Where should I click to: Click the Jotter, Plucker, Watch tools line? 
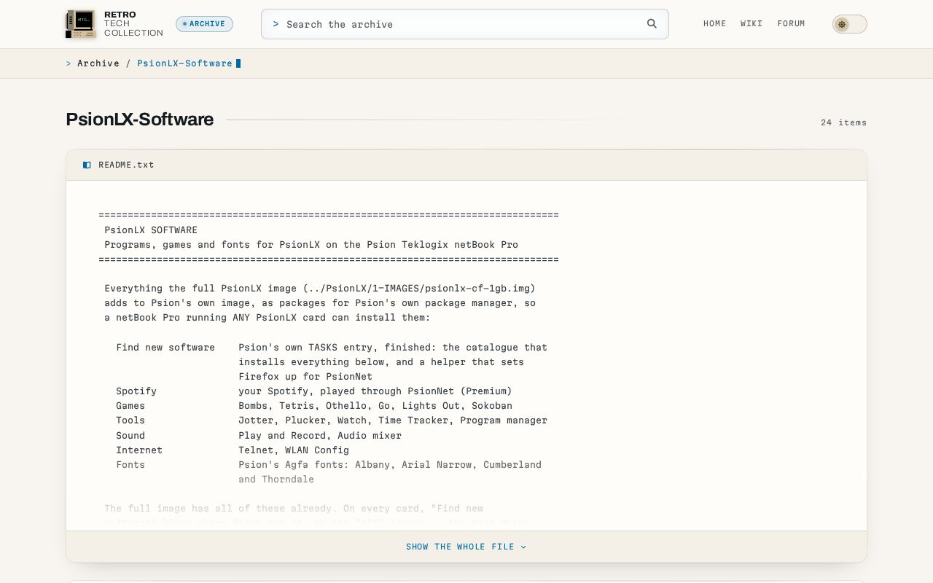[x=393, y=420]
